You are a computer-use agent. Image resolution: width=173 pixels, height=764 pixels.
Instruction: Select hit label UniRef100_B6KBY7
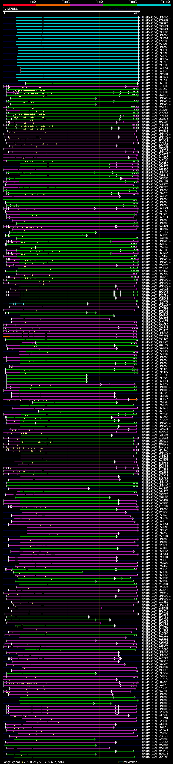coord(155,384)
